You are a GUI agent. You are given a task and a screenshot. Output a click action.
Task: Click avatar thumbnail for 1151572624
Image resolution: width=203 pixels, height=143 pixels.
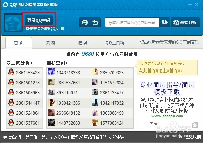(95, 82)
